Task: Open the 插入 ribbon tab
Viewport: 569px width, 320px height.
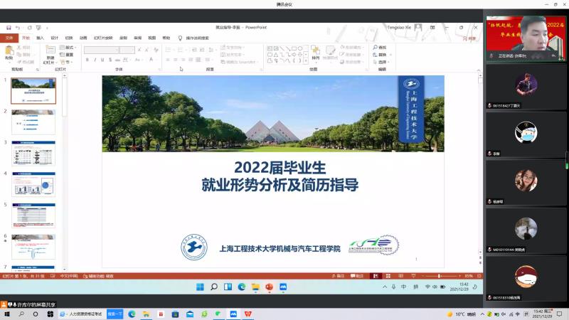Action: (40, 38)
